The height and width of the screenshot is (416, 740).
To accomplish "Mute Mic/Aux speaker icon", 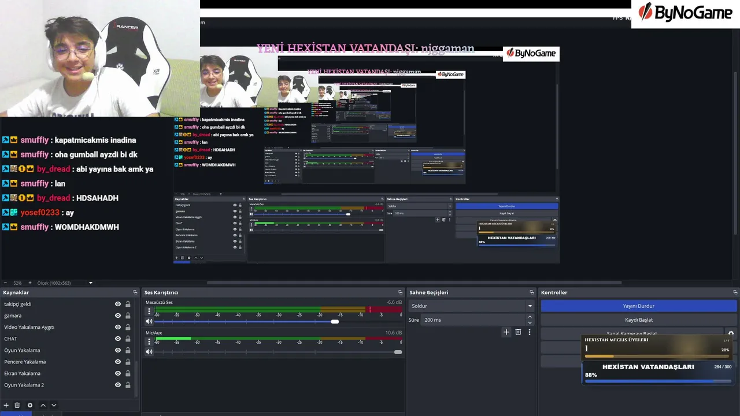I will tap(149, 352).
